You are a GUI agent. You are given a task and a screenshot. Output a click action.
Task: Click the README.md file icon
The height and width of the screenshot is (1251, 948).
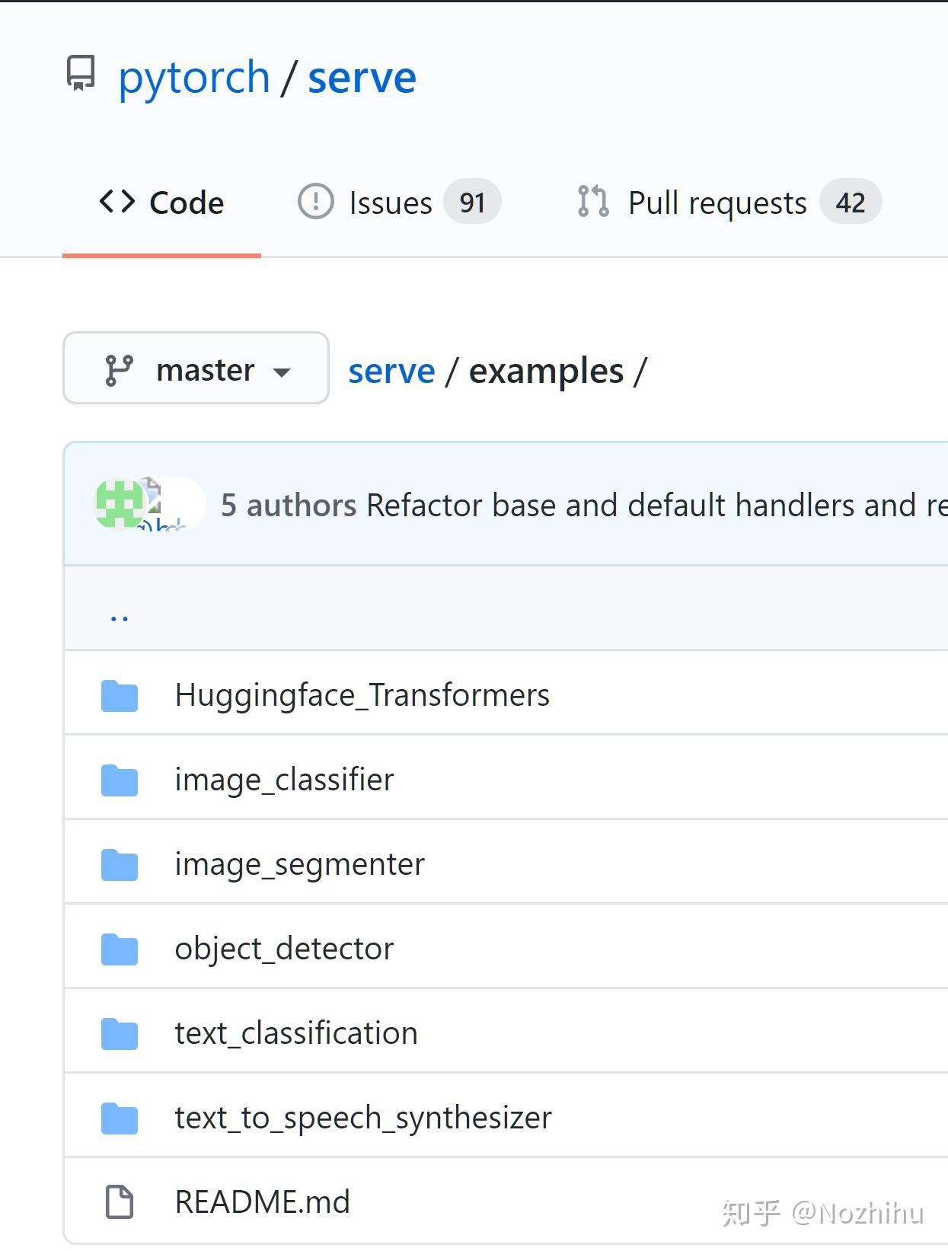[x=119, y=1202]
